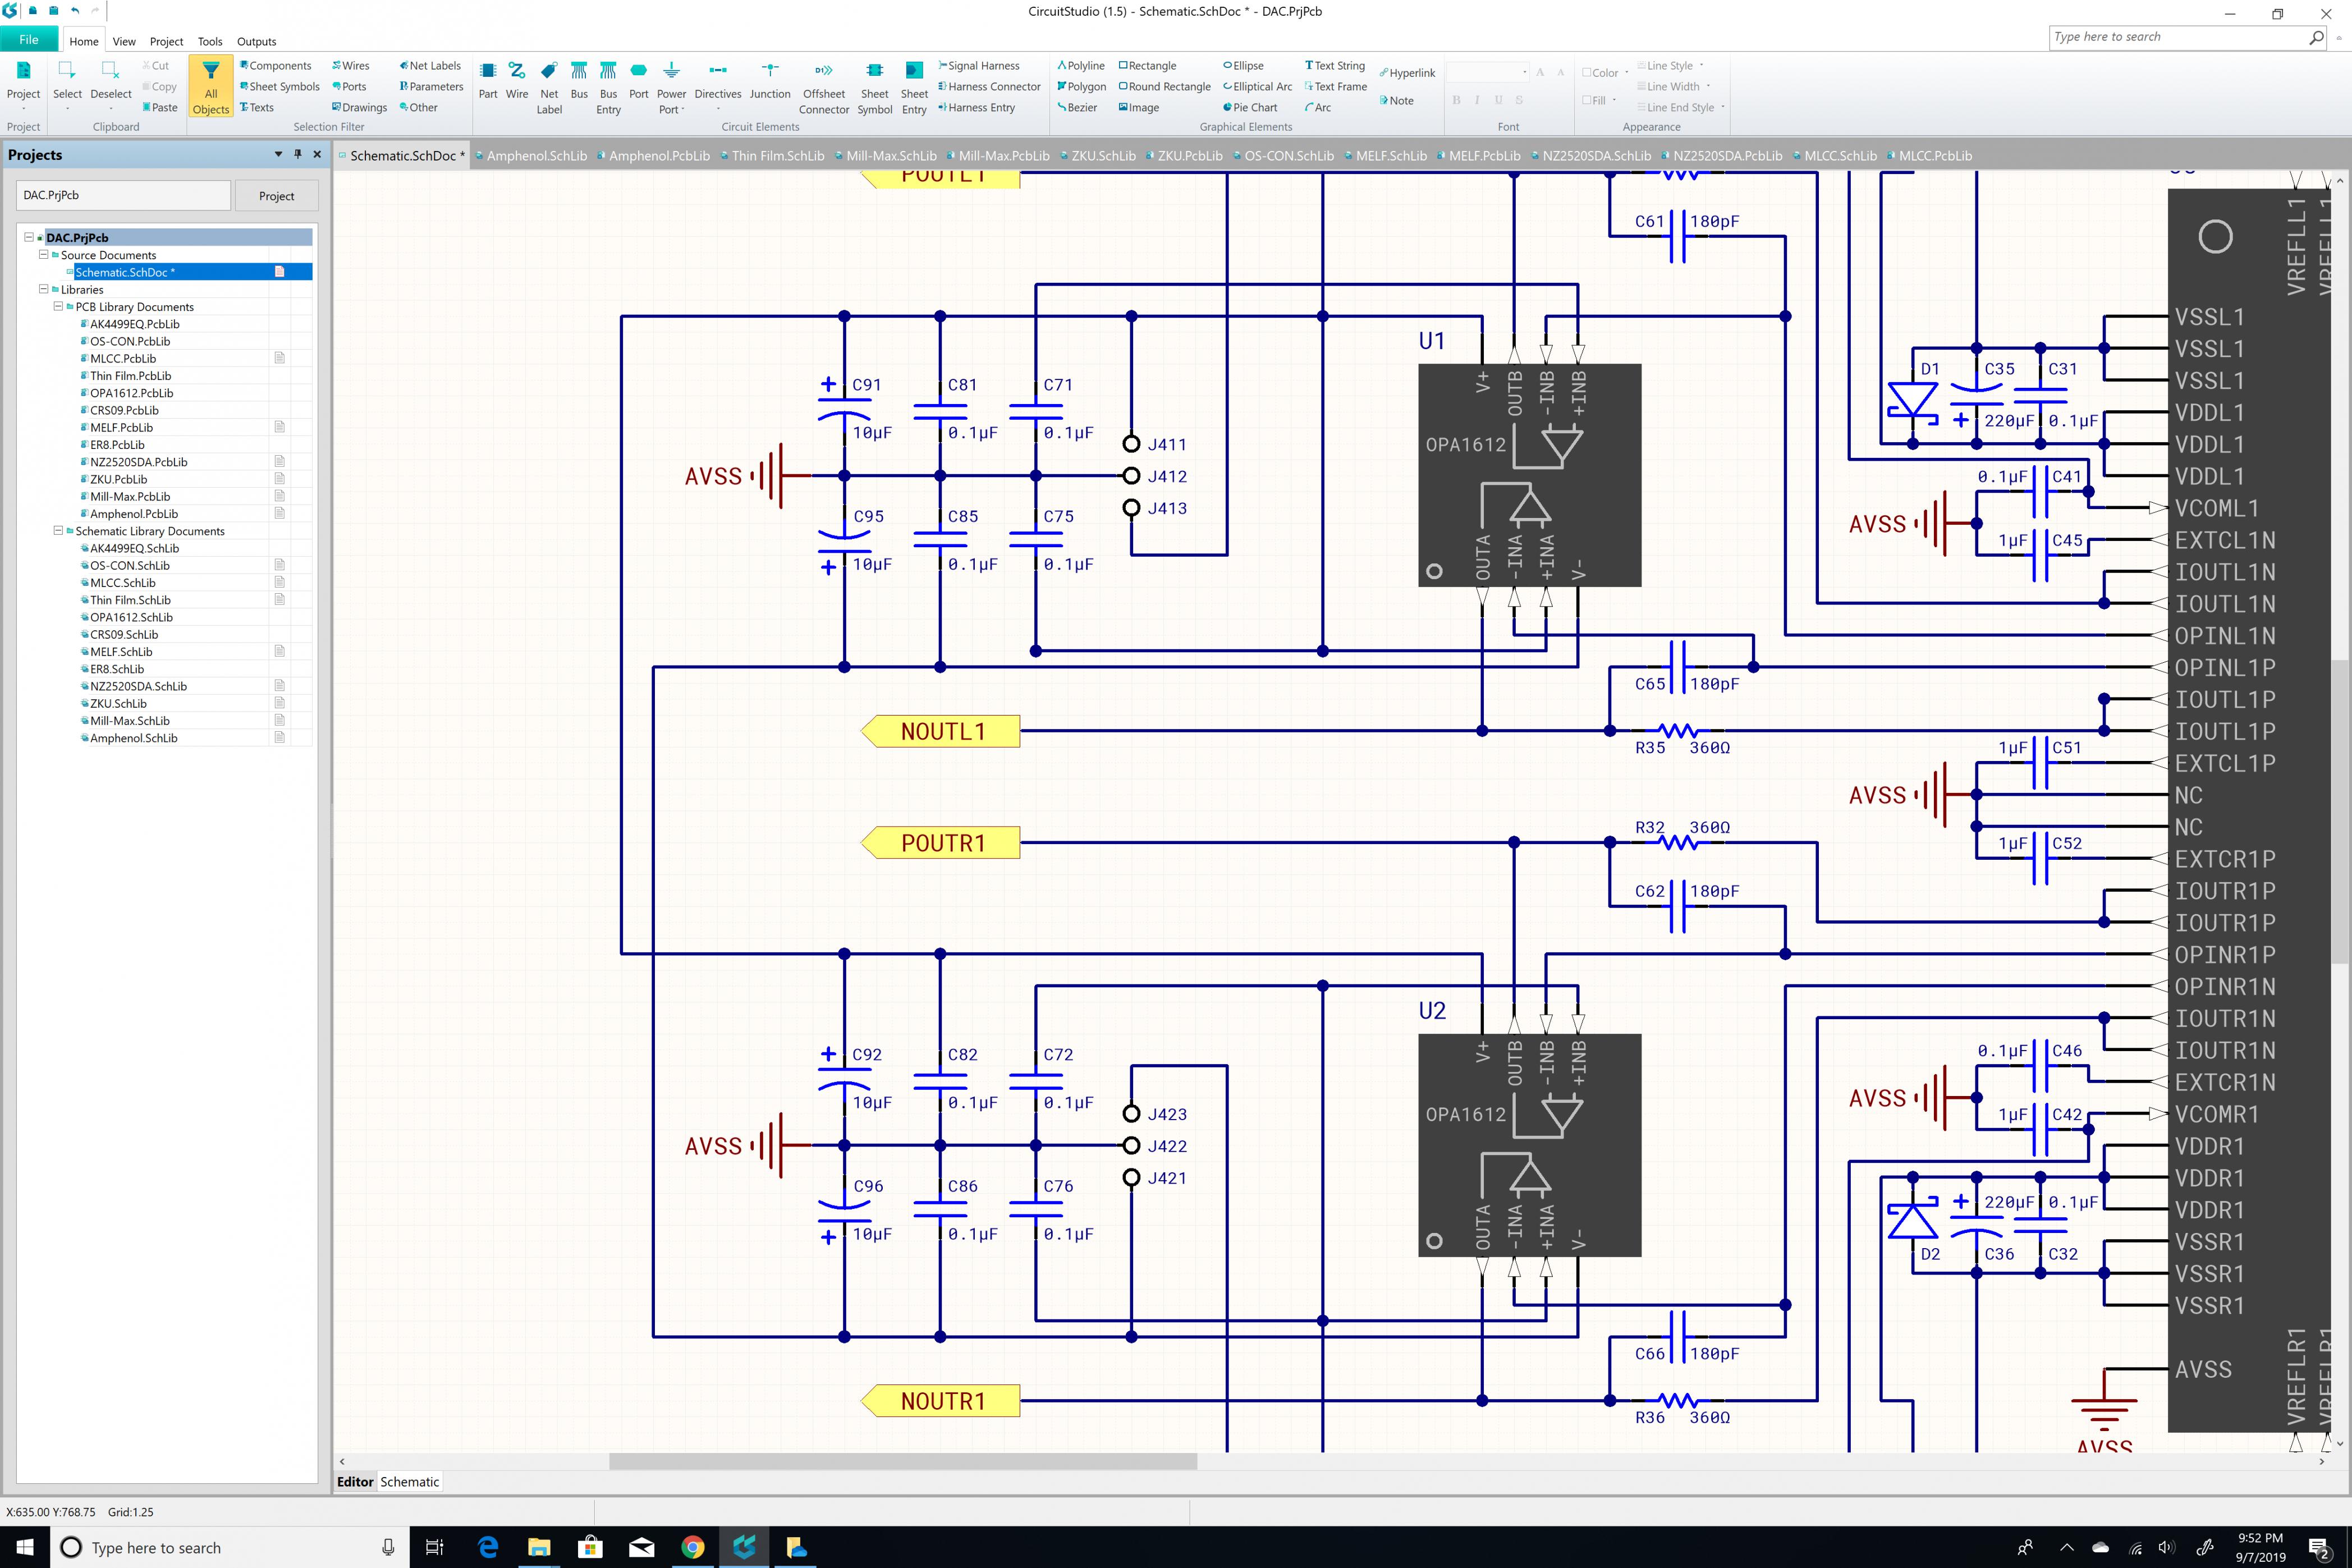Collapse PCB Library Documents node
The height and width of the screenshot is (1568, 2352).
58,306
